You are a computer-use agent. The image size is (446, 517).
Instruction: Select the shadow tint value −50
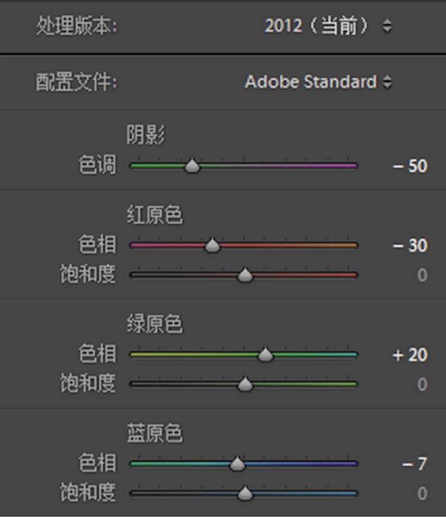click(x=410, y=166)
